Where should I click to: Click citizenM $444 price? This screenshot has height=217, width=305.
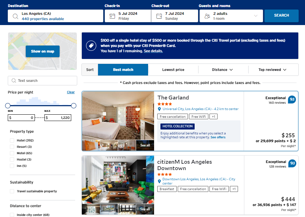tap(288, 199)
